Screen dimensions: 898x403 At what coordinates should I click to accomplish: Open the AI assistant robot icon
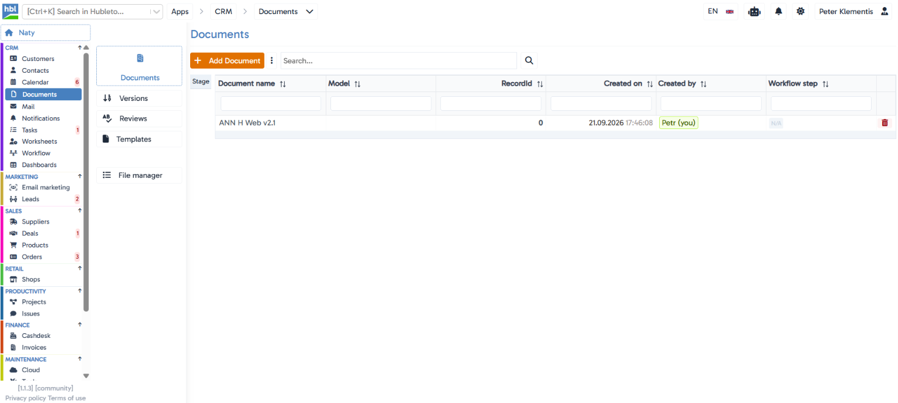pyautogui.click(x=754, y=11)
